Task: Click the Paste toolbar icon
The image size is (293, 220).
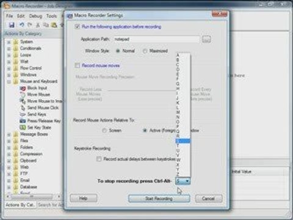Action: coord(54,25)
